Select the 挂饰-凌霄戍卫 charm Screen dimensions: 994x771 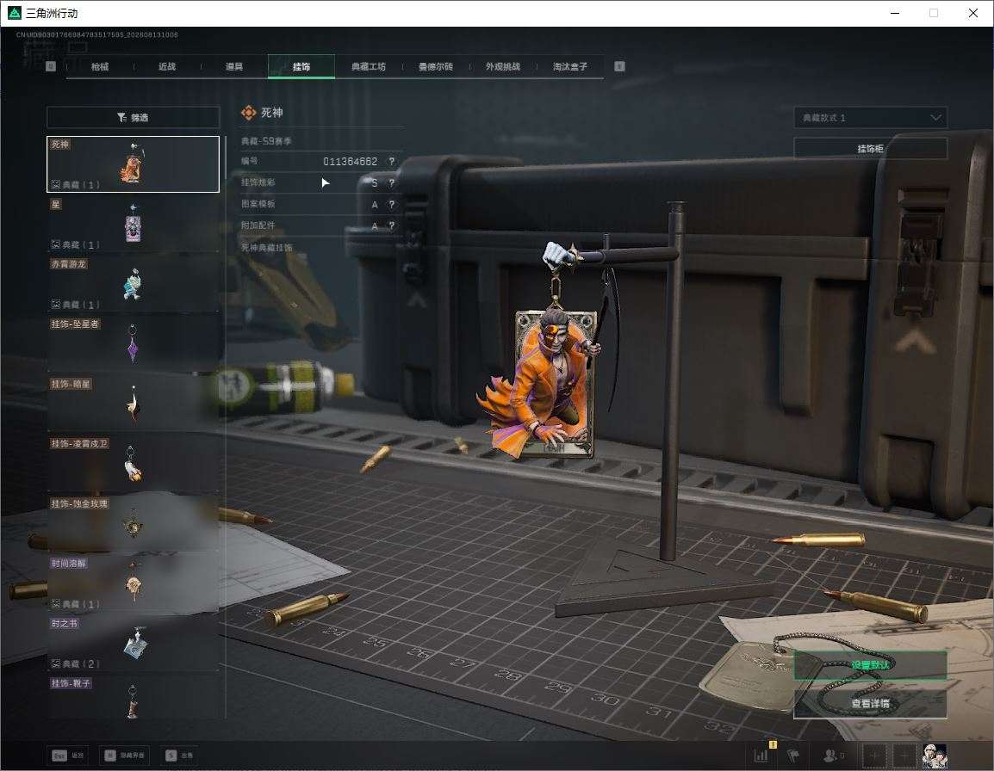click(x=134, y=464)
